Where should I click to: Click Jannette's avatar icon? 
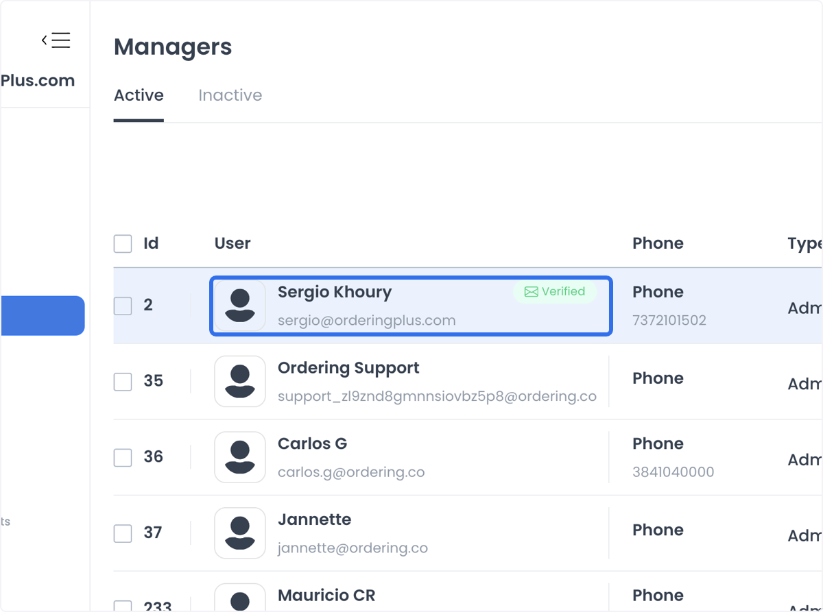240,533
